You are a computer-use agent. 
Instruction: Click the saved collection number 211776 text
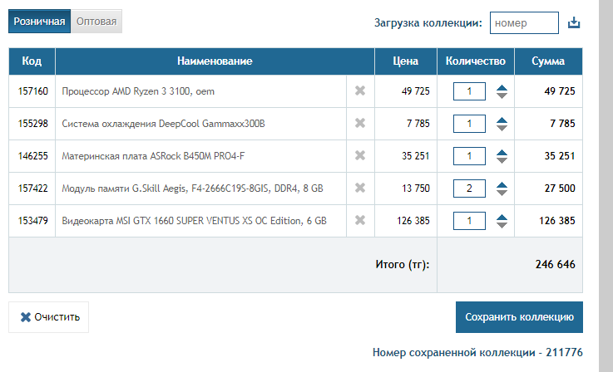[477, 352]
